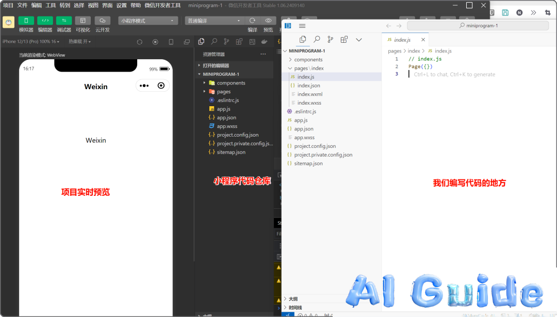557x317 pixels.
Task: Open the 项目 menu
Action: click(8, 5)
